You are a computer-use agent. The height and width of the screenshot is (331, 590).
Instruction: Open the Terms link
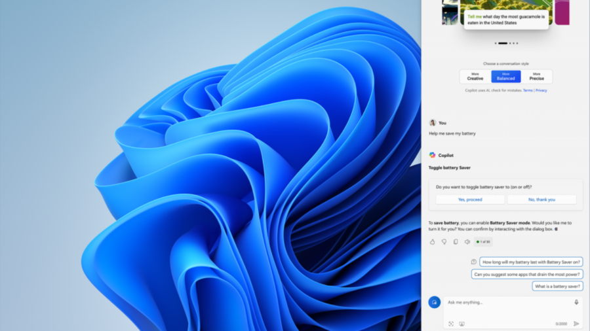click(x=527, y=90)
